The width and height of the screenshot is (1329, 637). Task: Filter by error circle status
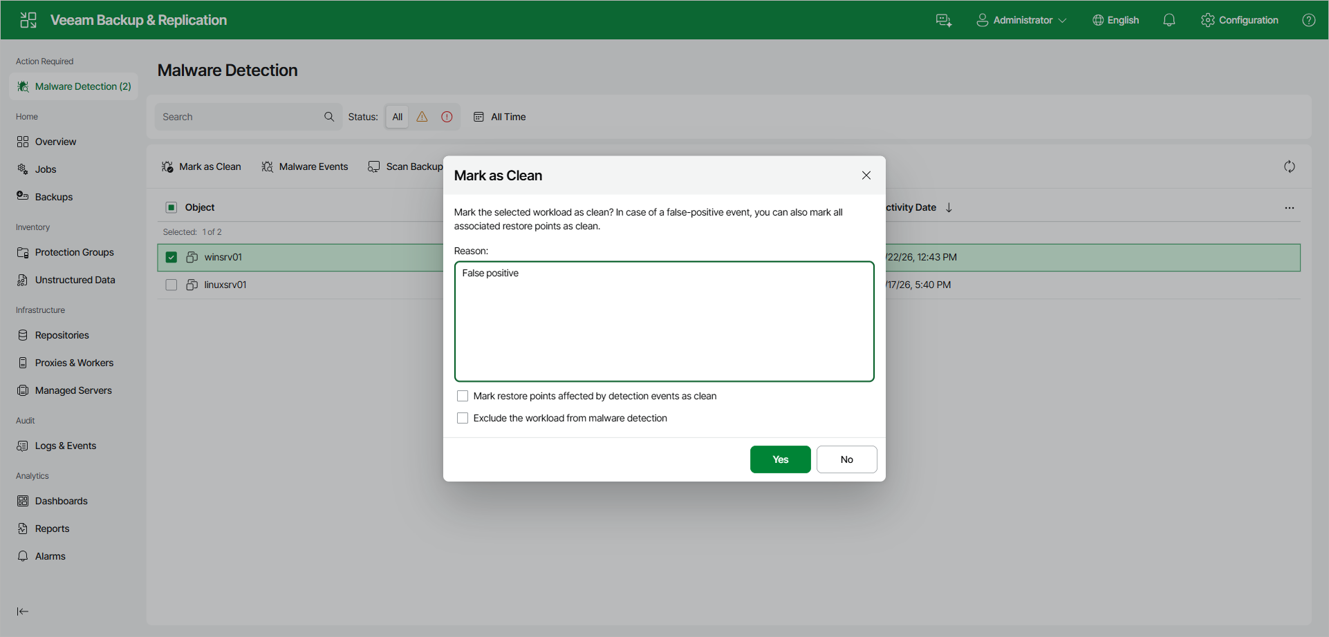coord(447,117)
